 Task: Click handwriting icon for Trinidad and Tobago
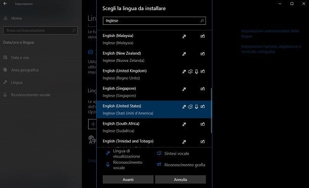click(203, 141)
